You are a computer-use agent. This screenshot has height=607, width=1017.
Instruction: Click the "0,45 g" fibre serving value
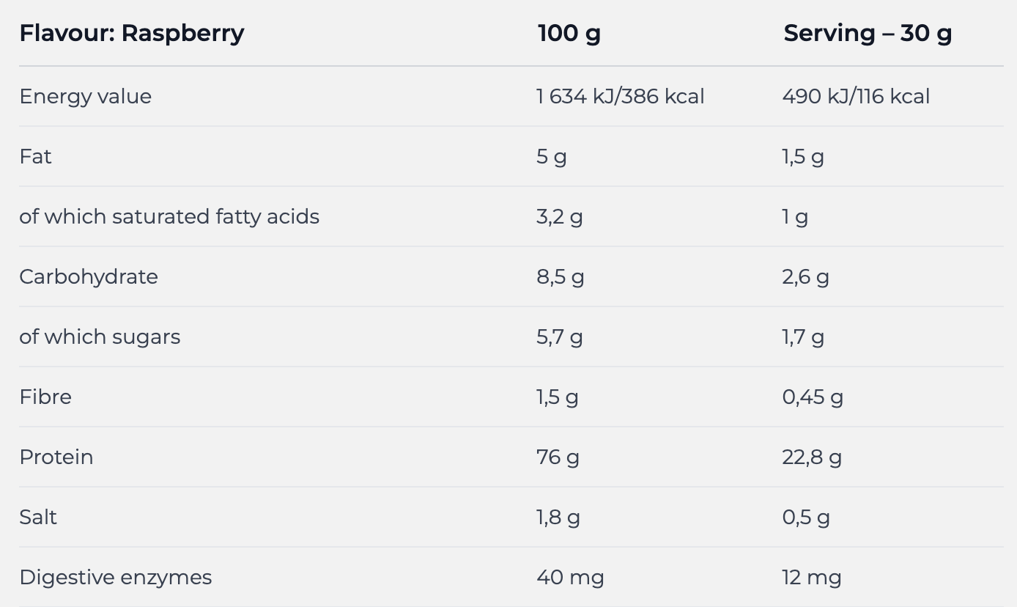point(813,397)
